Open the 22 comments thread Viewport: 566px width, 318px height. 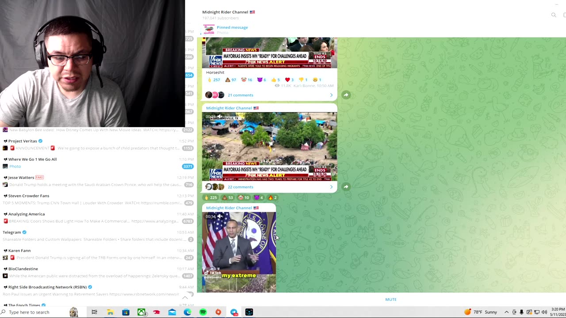[x=240, y=187]
